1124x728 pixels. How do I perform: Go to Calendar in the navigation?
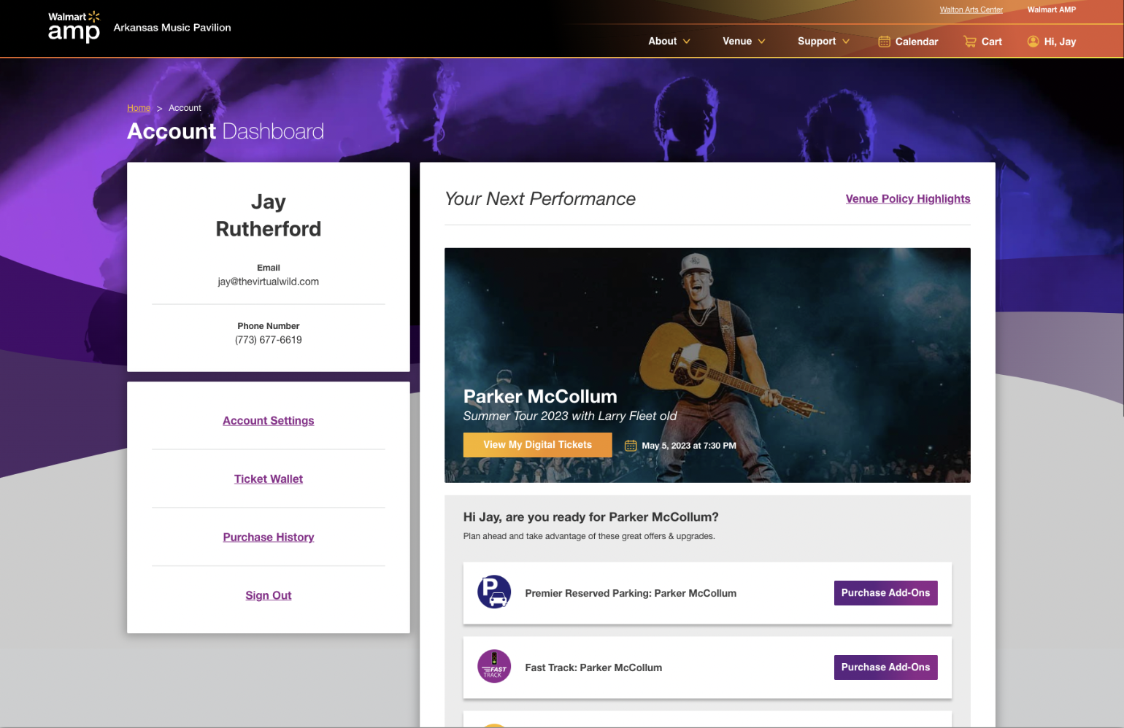pos(916,42)
